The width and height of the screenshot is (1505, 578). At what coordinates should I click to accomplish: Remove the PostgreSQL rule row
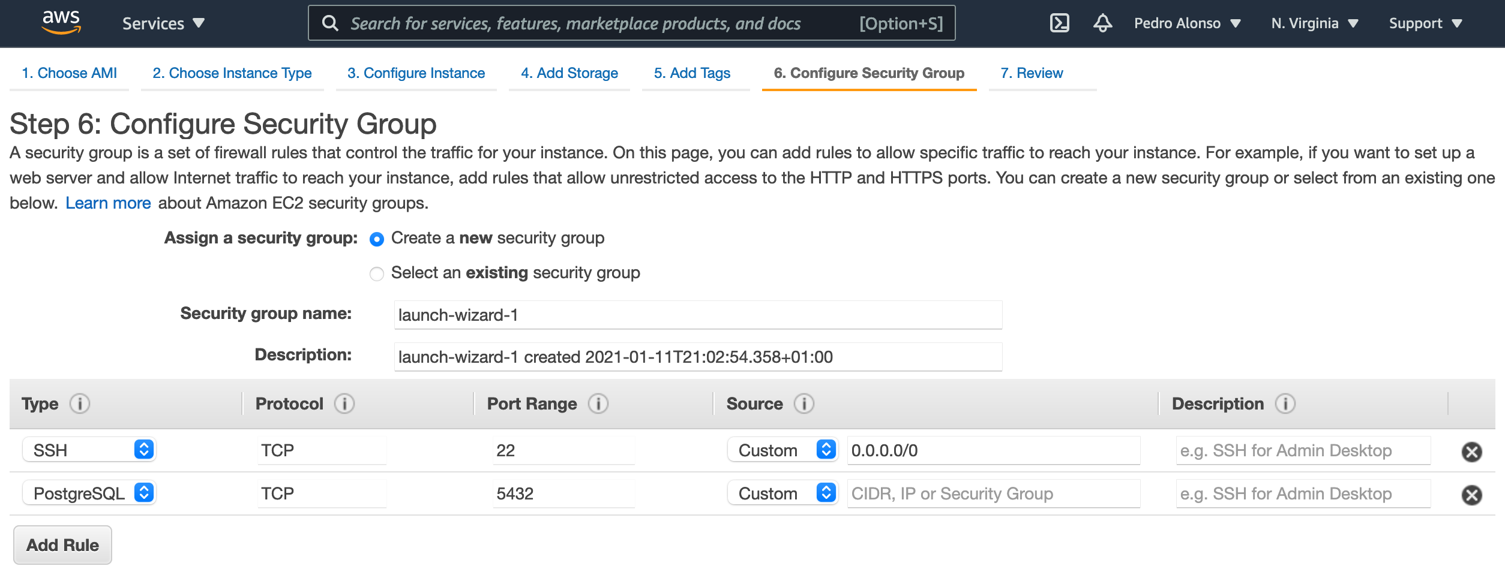[x=1471, y=495]
